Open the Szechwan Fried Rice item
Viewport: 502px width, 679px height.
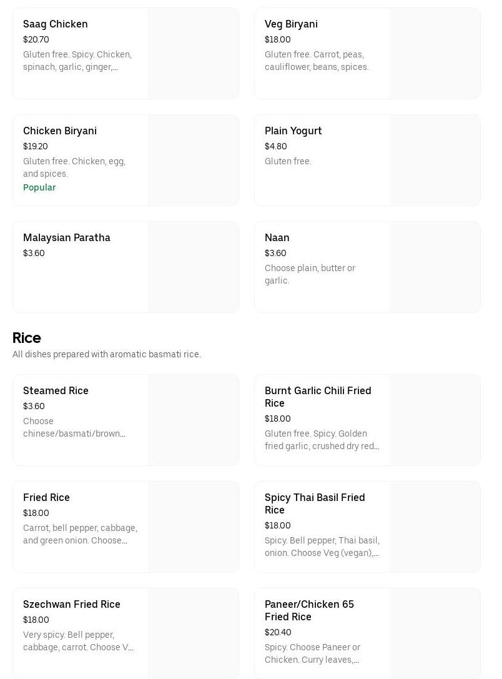pyautogui.click(x=72, y=604)
